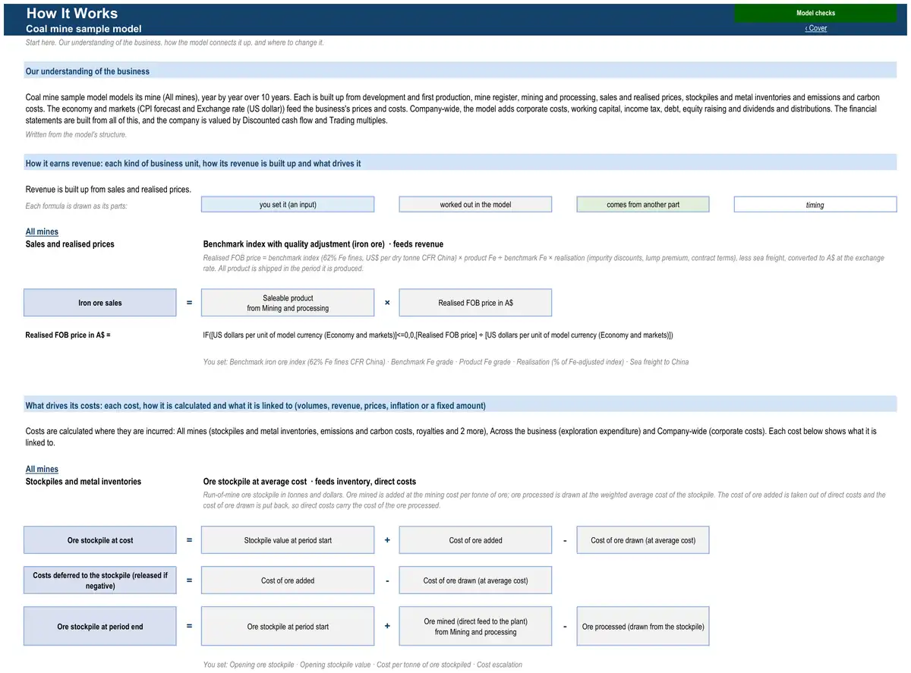Click the Ore stockpile at period end box
Image resolution: width=911 pixels, height=673 pixels.
[x=100, y=627]
